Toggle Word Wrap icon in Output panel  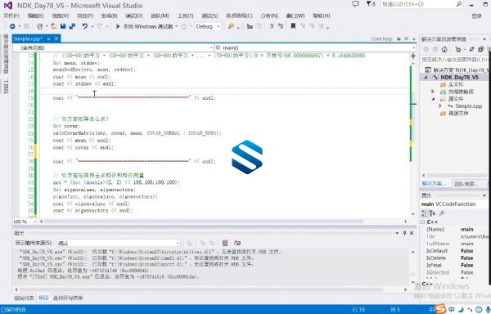click(237, 243)
